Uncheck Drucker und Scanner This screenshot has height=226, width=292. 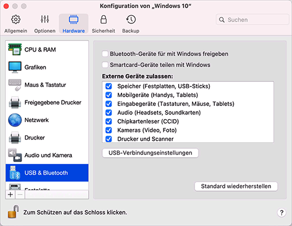click(x=109, y=139)
